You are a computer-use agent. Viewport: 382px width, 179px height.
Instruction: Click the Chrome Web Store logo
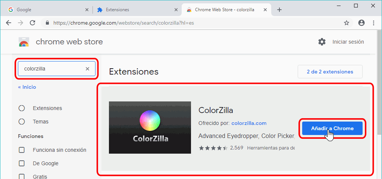[x=24, y=42]
